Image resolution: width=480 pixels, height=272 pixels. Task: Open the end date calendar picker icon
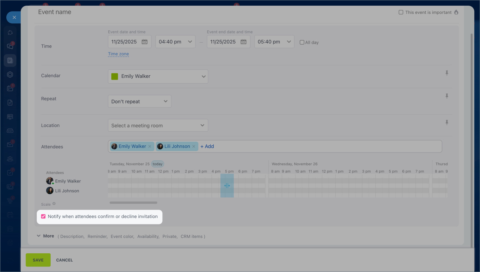click(x=243, y=42)
